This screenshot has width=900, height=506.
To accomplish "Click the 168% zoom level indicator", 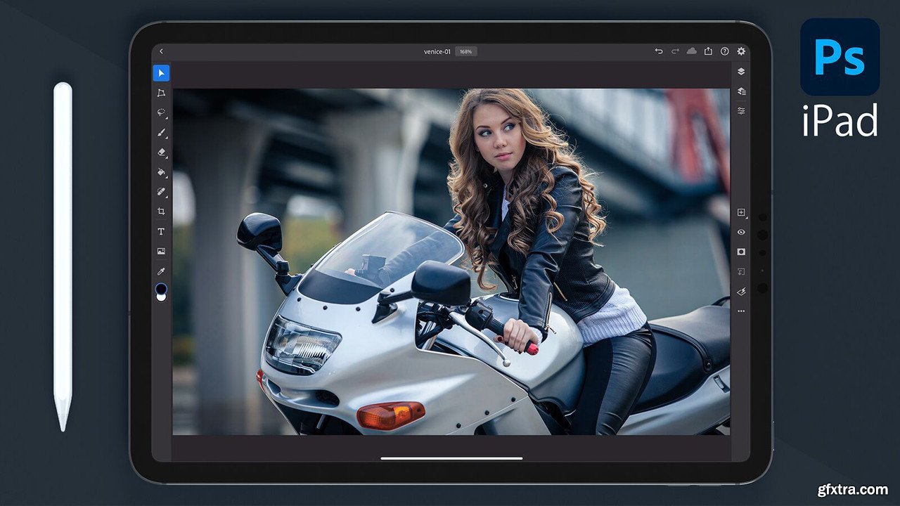I will click(x=465, y=51).
